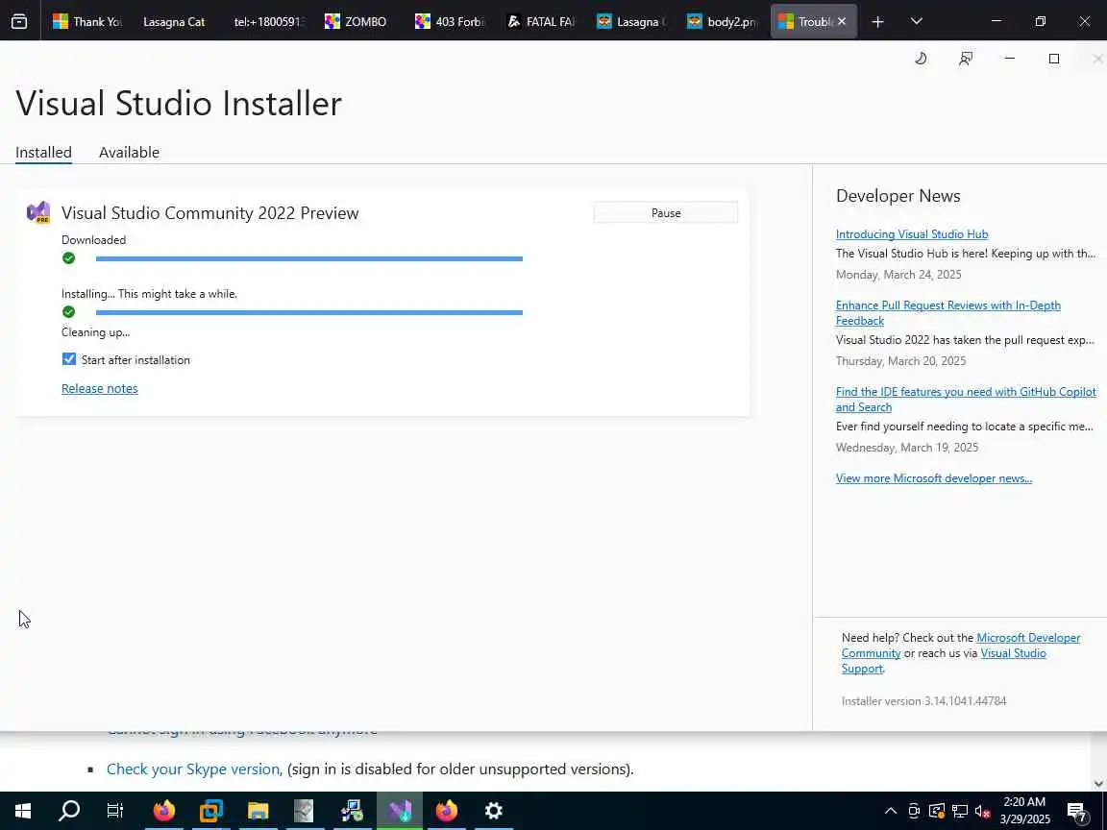The image size is (1107, 830).
Task: Open first Firefox icon on taskbar
Action: point(163,811)
